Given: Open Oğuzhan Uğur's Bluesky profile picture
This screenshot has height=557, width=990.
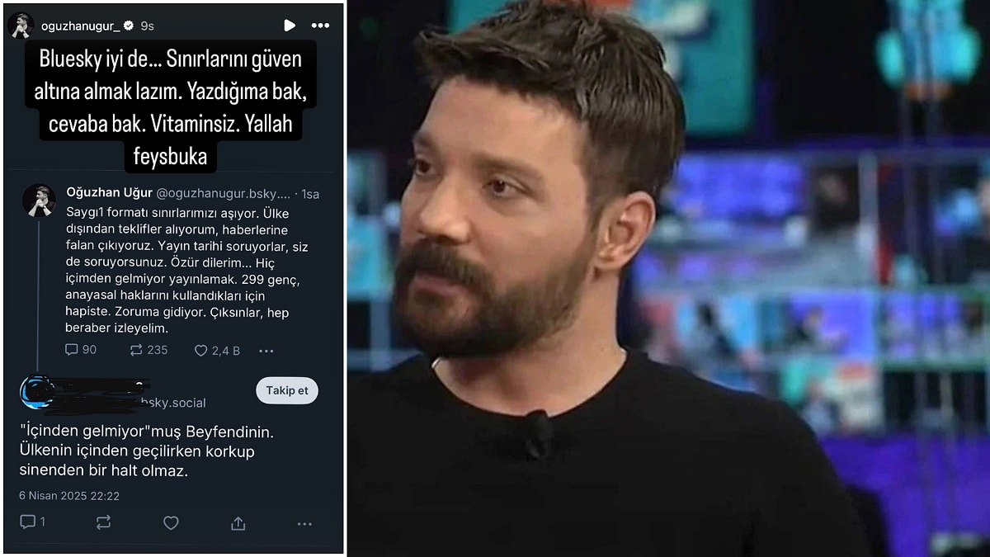Looking at the screenshot, I should coord(38,201).
